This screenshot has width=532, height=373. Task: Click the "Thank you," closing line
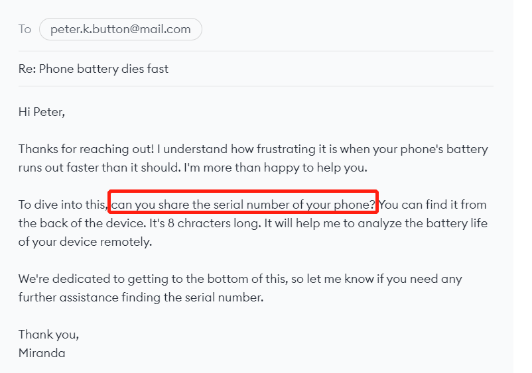[48, 335]
